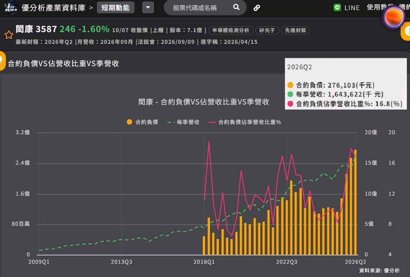The height and width of the screenshot is (277, 410).
Task: Click the 月營收：2026年09月 text
Action: (105, 42)
